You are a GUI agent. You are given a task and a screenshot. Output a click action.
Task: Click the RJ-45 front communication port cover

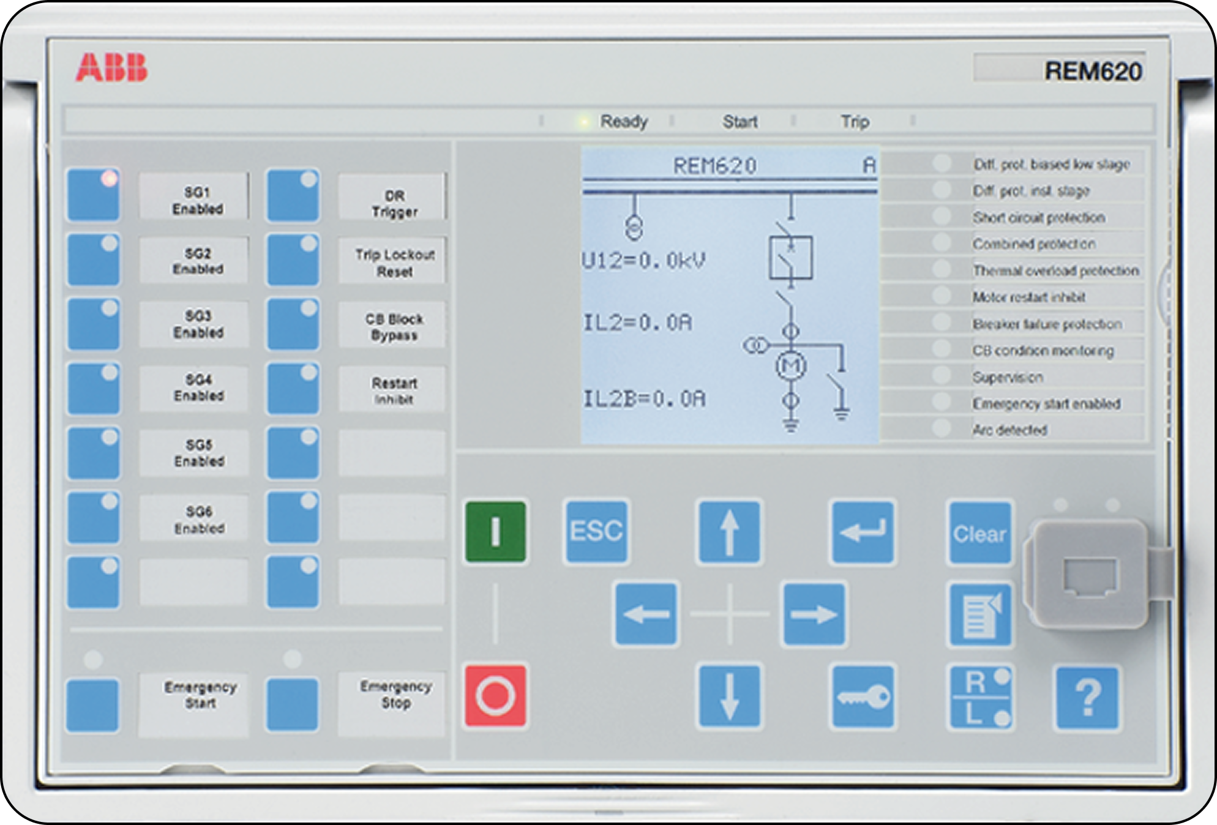1089,573
